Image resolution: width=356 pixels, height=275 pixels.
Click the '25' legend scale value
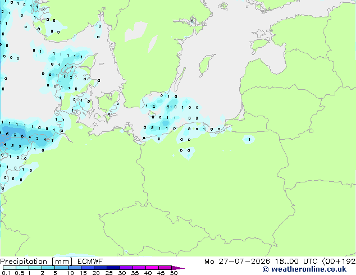tap(109, 273)
